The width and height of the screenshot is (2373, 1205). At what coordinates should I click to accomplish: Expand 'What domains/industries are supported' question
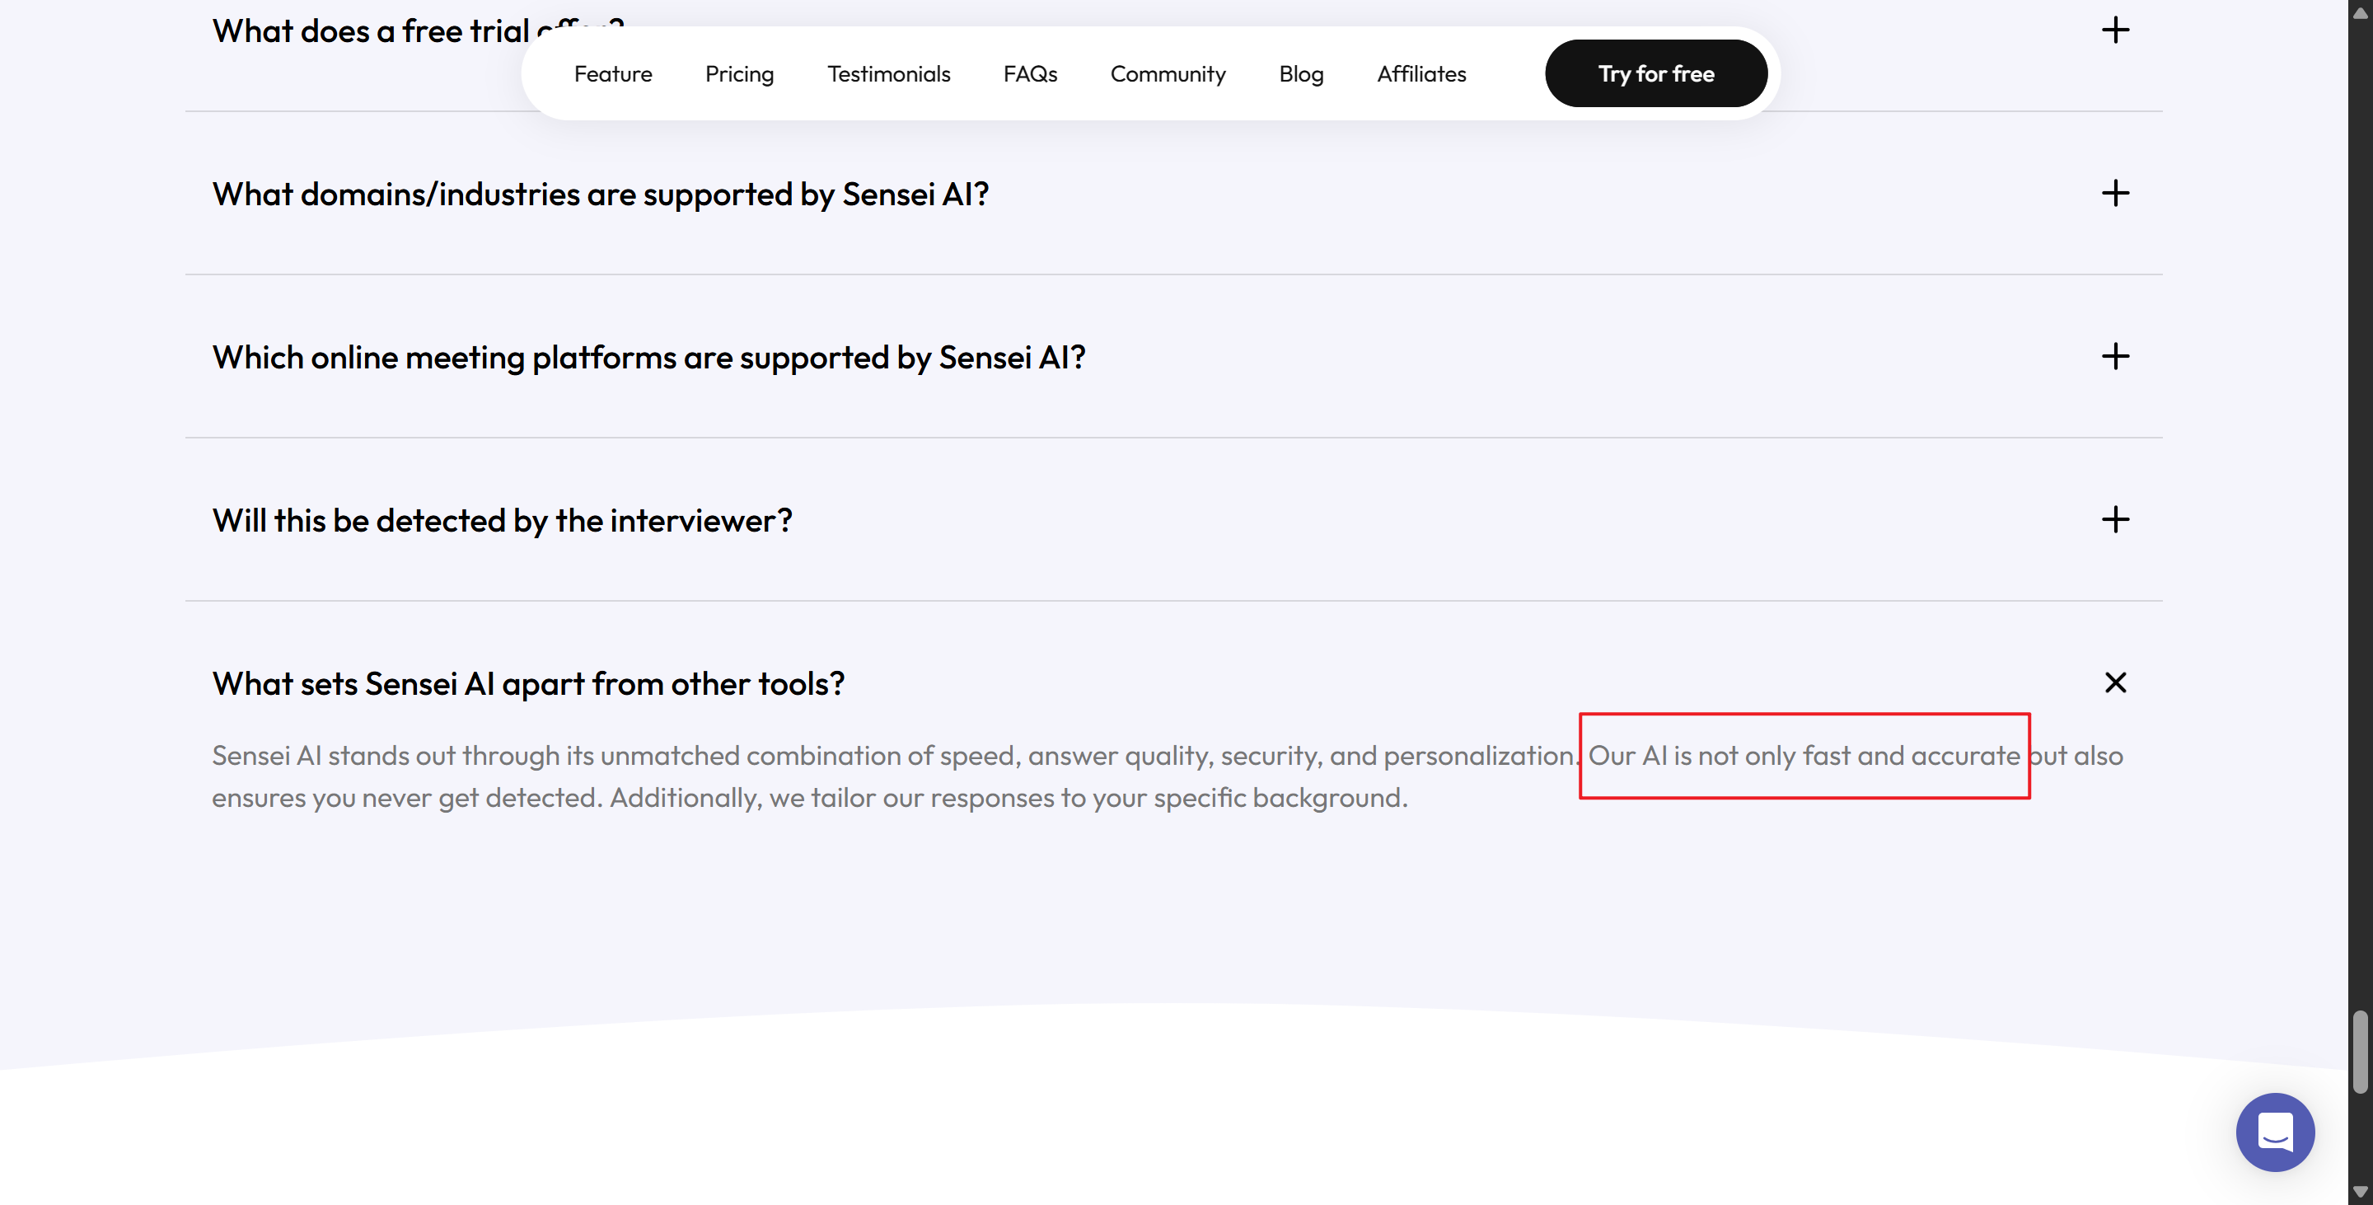(600, 195)
